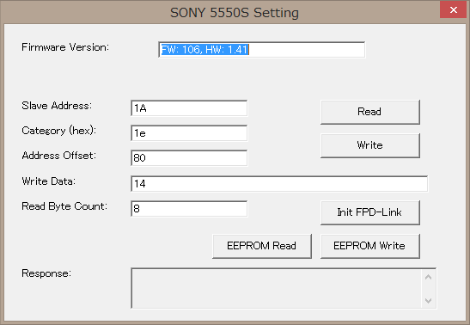Click the Write Data label
The height and width of the screenshot is (325, 470).
point(49,181)
